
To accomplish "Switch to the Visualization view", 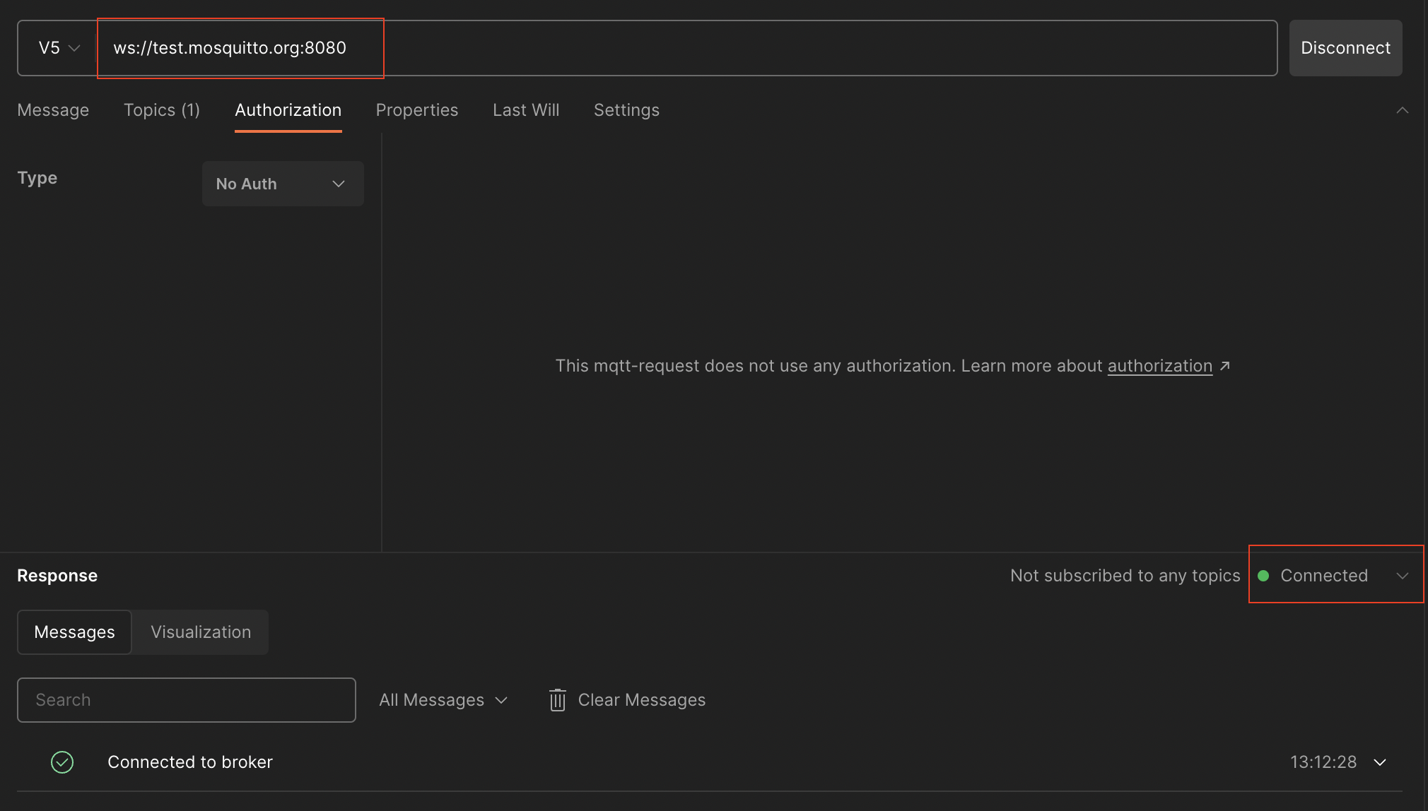I will tap(200, 632).
